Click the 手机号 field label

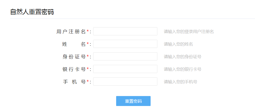click(x=74, y=82)
